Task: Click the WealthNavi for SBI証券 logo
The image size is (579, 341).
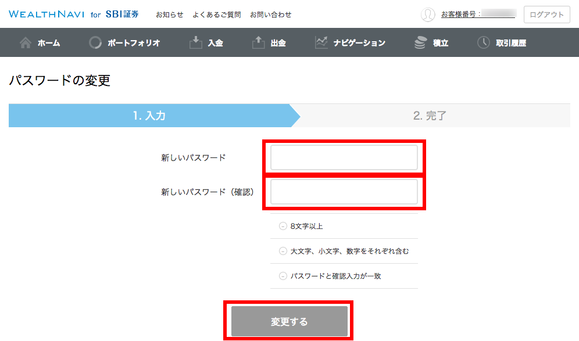Action: (74, 15)
